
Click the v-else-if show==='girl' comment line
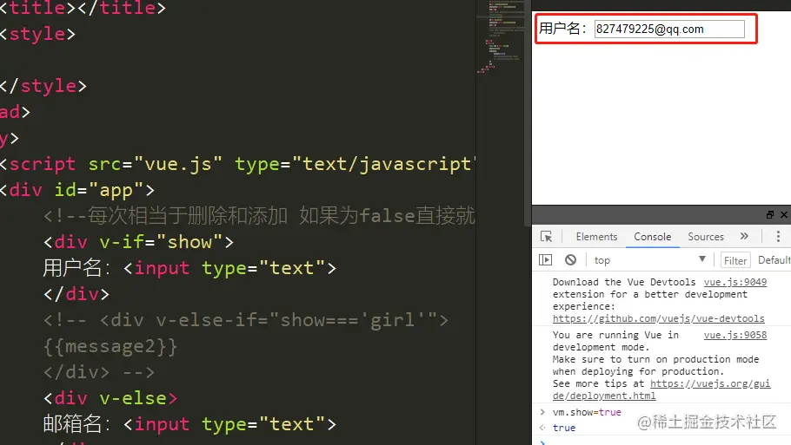coord(246,320)
